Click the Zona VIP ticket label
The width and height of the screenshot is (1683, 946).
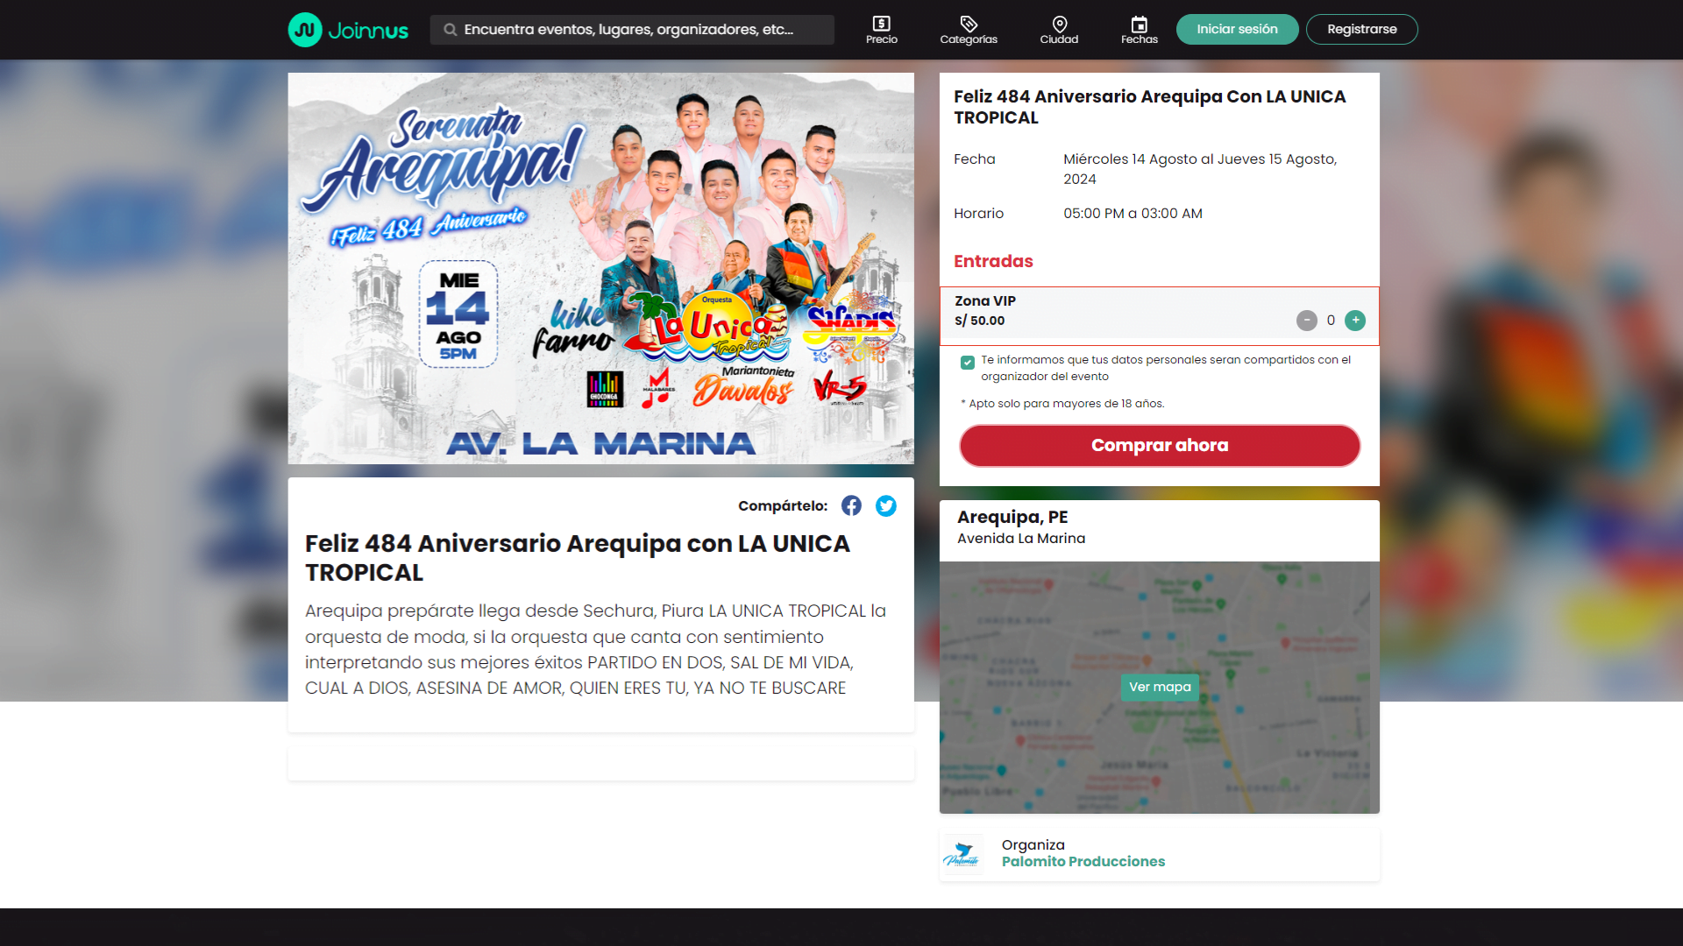[x=984, y=300]
